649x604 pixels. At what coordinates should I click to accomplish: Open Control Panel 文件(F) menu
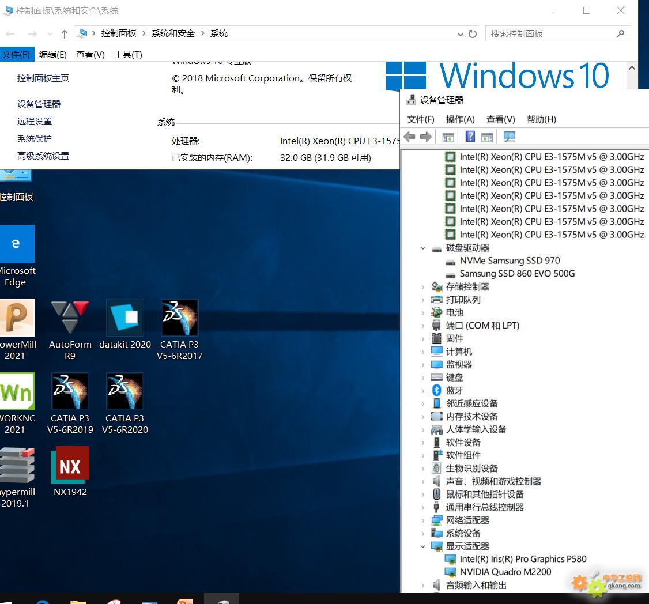17,55
